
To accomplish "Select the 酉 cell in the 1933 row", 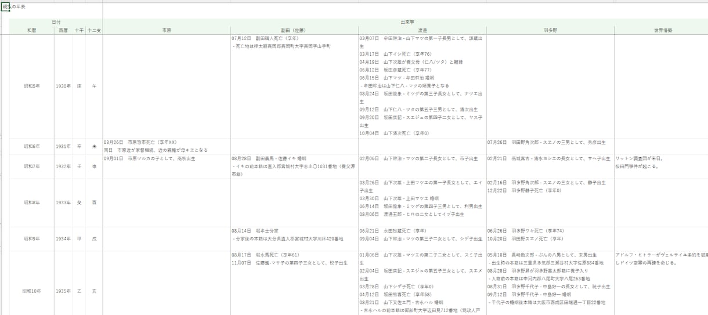I will [94, 202].
